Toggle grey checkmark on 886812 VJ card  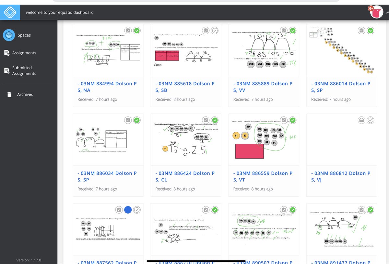(x=371, y=120)
